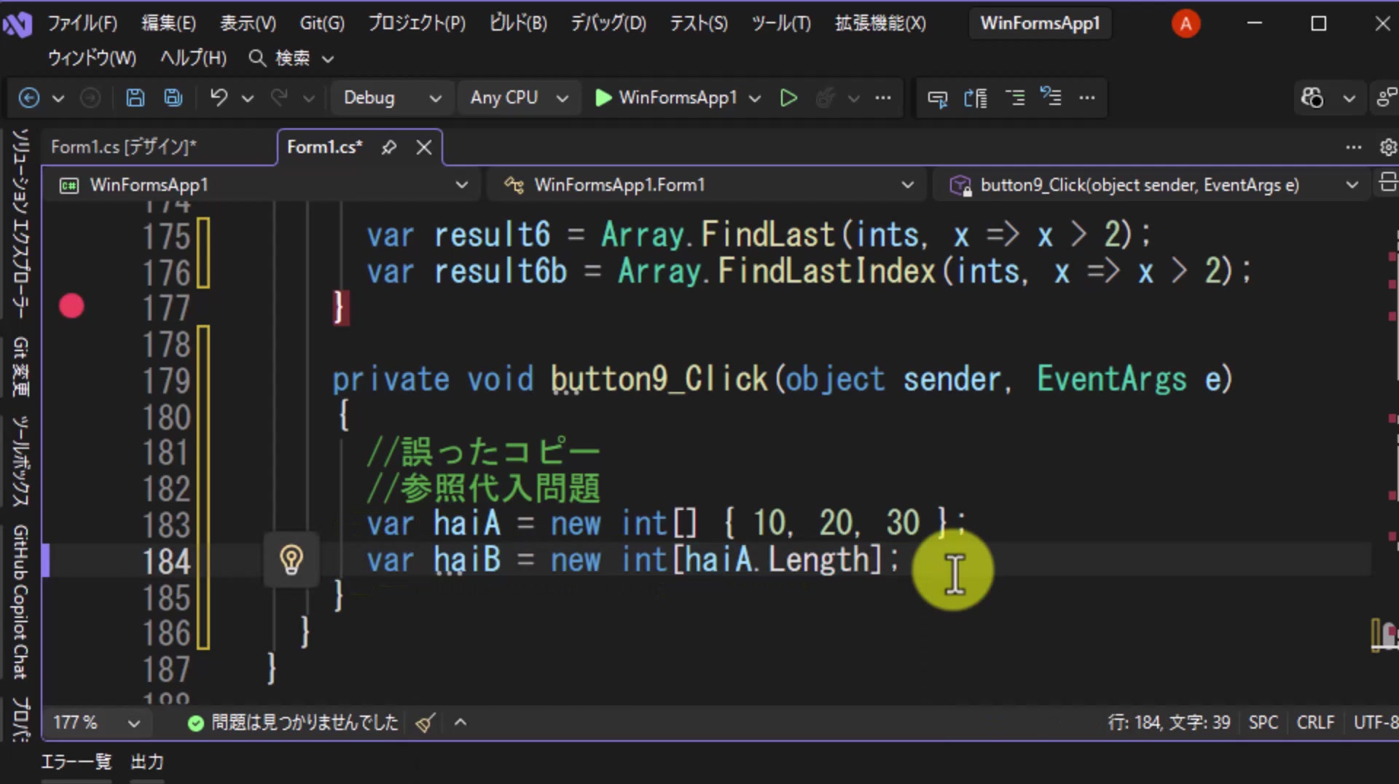Expand the error navigation up arrow
The image size is (1399, 784).
click(x=461, y=723)
